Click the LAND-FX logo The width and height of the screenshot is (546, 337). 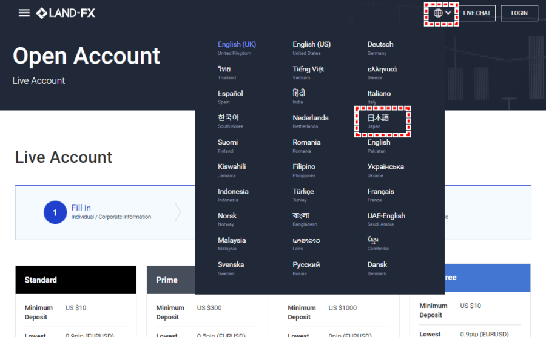coord(66,13)
